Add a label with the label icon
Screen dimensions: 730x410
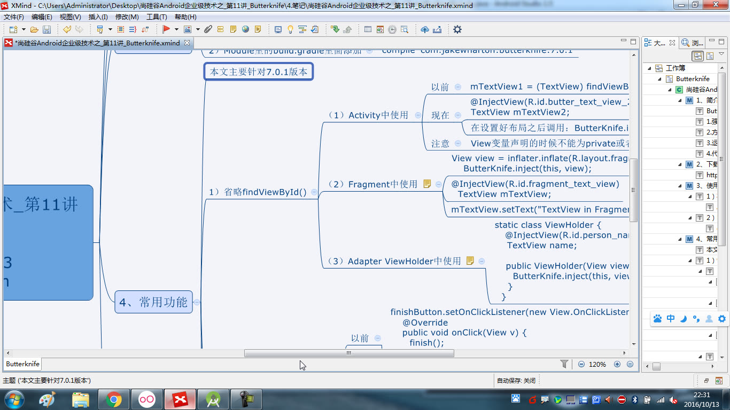[220, 29]
